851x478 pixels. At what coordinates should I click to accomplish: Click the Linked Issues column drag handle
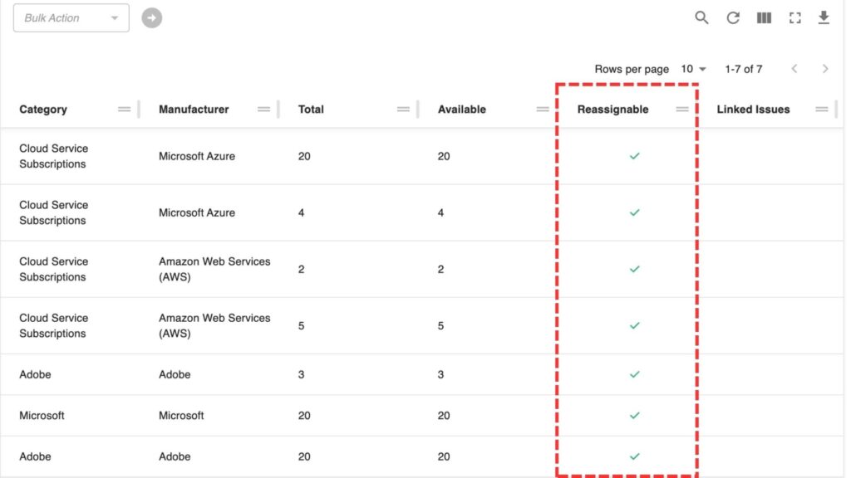[x=822, y=109]
